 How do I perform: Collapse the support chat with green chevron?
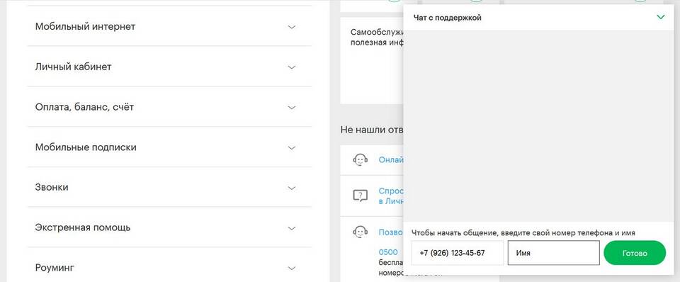pos(660,17)
